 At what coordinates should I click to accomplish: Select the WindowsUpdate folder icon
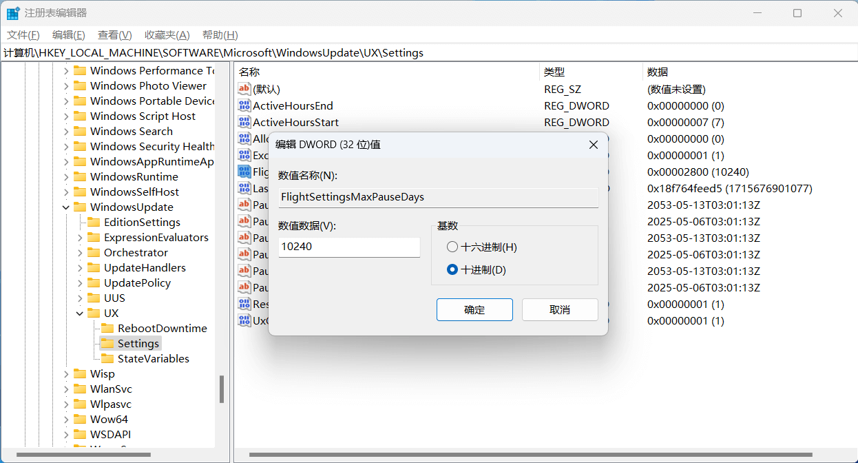(x=80, y=207)
